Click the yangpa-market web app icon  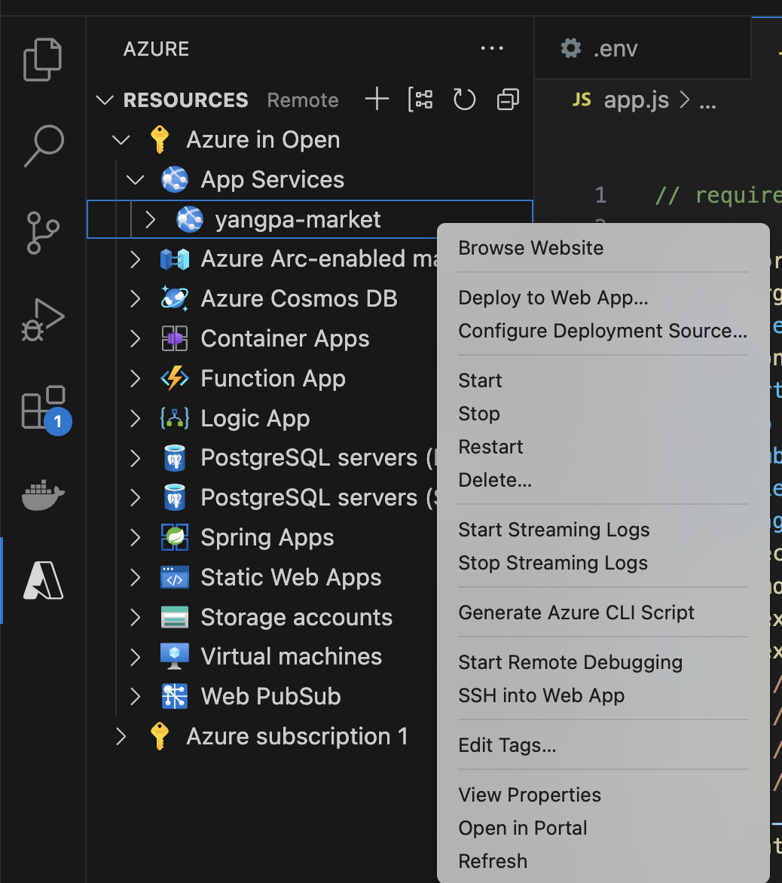click(x=190, y=220)
